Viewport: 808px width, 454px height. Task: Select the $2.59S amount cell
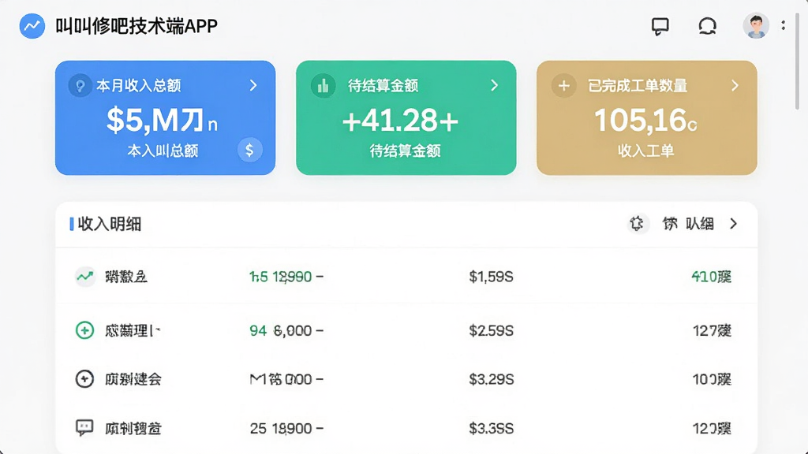[x=491, y=330]
